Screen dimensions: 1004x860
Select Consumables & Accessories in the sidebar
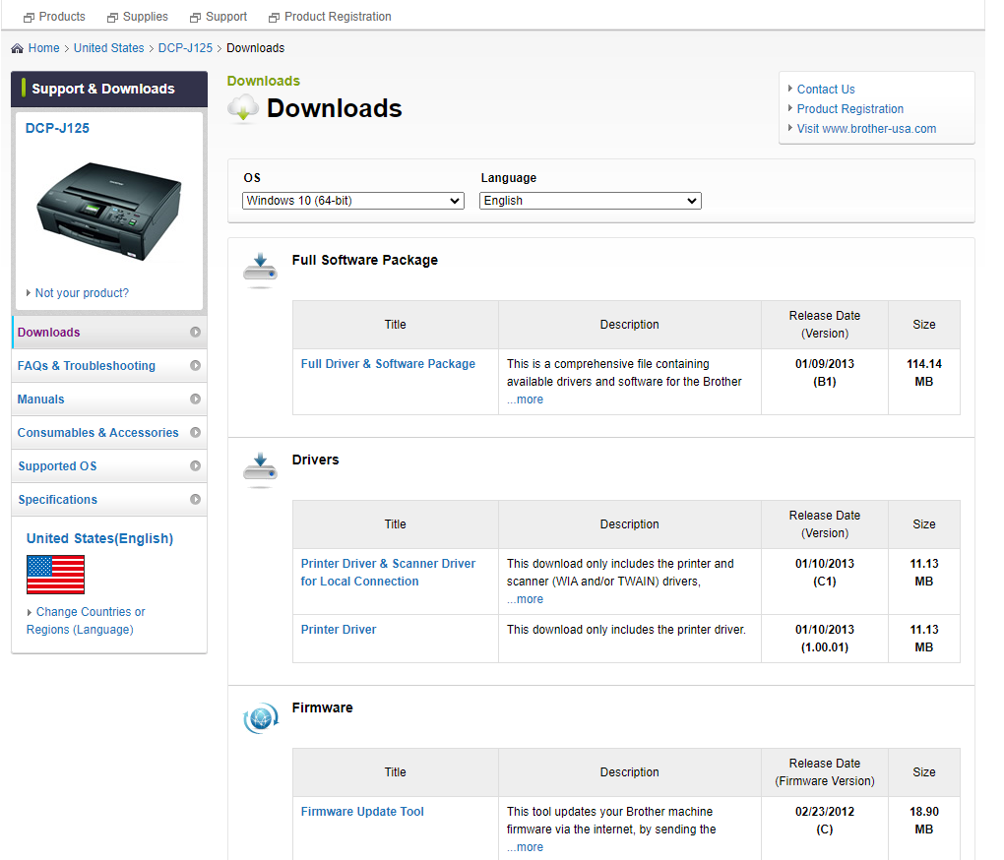click(x=109, y=433)
